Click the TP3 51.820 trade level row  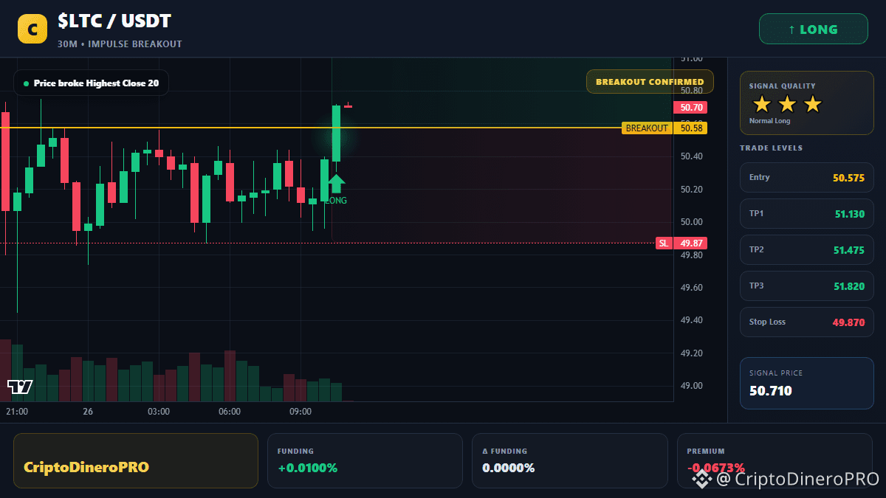pos(807,286)
